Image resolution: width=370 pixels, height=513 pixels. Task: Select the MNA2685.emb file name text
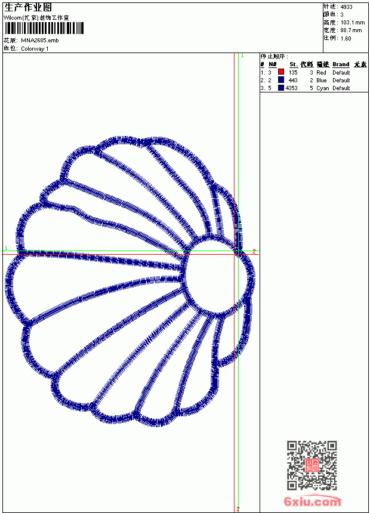[x=40, y=40]
